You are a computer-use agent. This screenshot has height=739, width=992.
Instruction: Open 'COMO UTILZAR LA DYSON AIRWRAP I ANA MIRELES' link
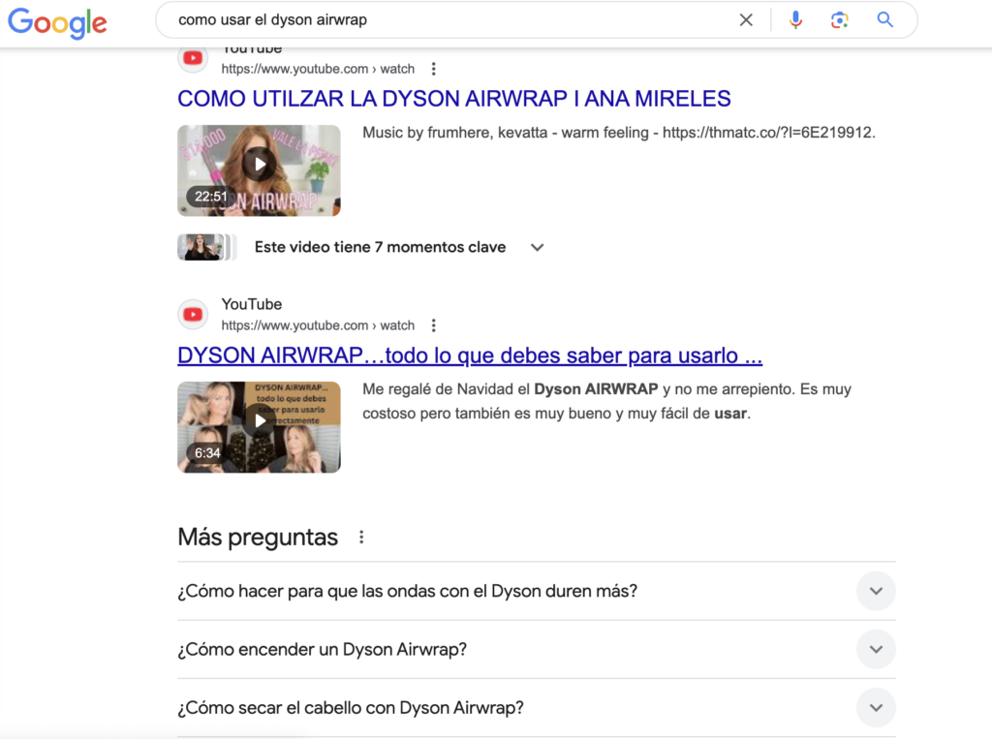[454, 99]
